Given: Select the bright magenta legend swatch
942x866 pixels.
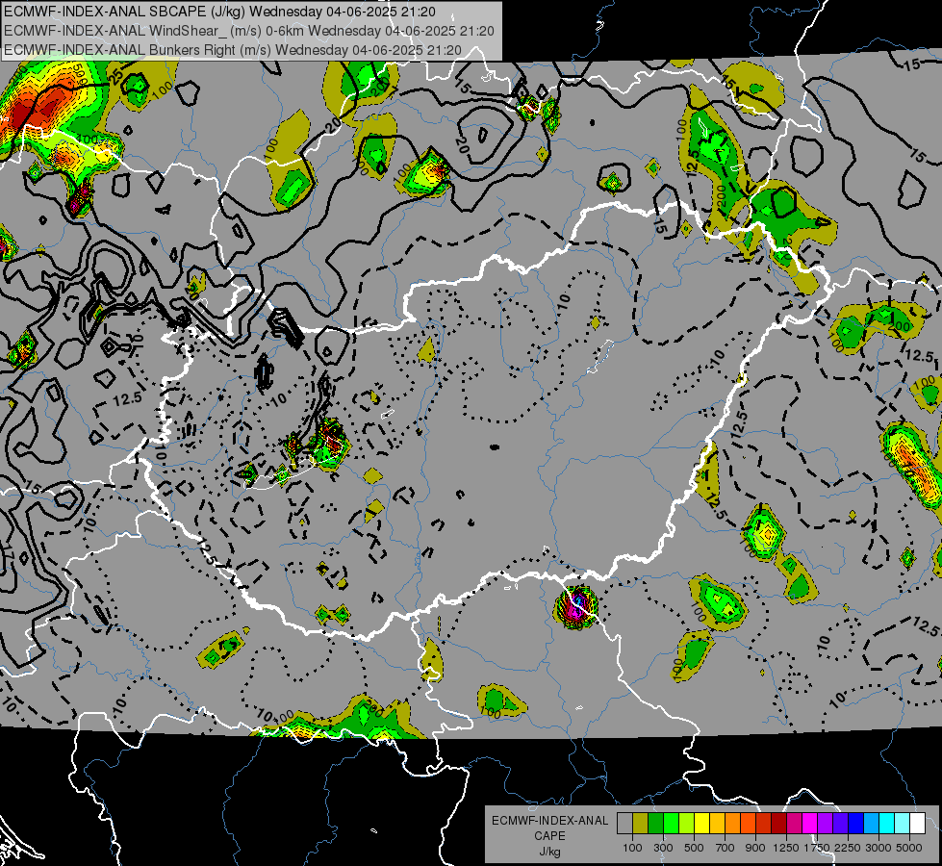Looking at the screenshot, I should tap(810, 824).
